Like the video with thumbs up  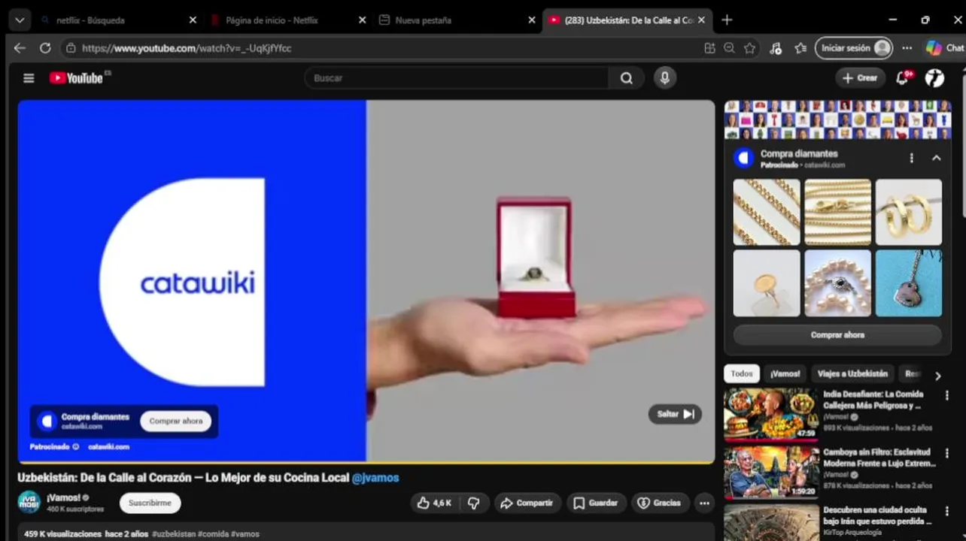434,503
